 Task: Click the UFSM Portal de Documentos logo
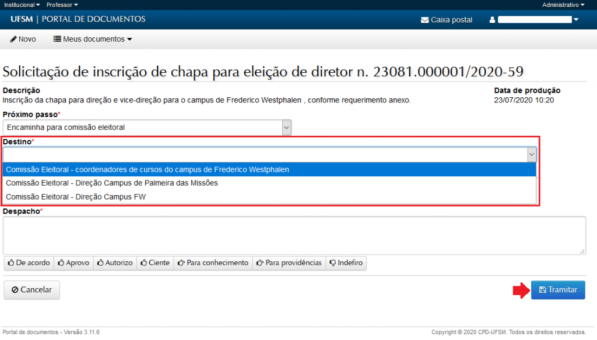click(78, 19)
